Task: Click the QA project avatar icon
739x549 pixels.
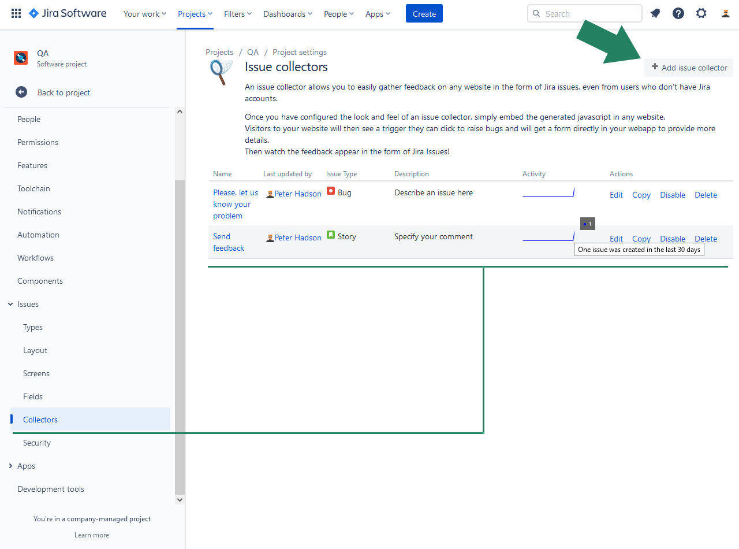Action: [x=21, y=58]
